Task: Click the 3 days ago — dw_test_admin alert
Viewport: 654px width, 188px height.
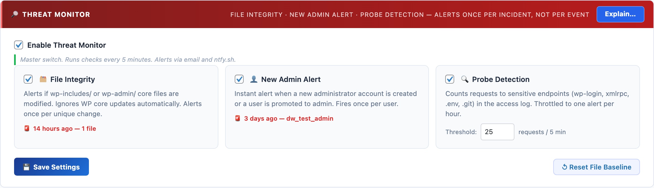Action: point(288,119)
